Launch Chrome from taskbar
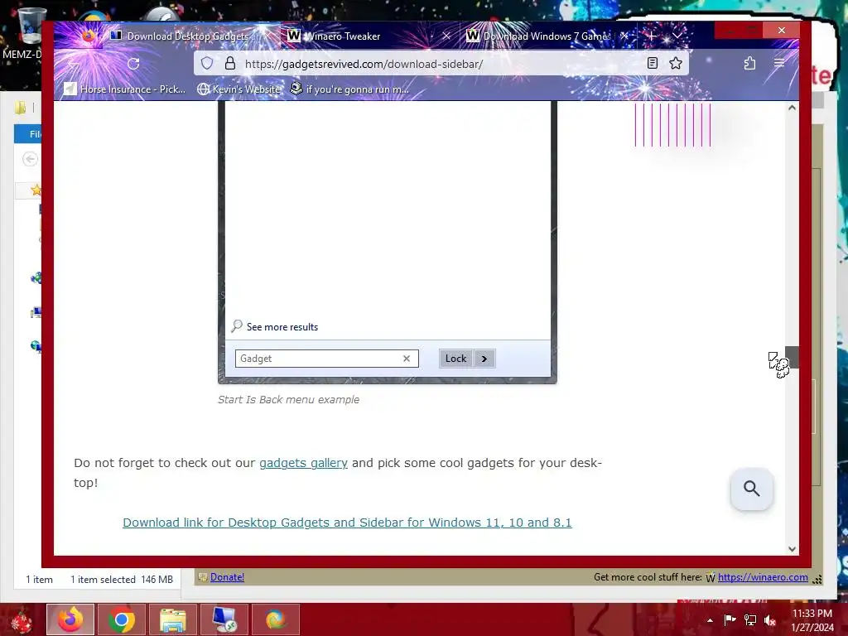Screen dimensions: 848x636 (121, 619)
